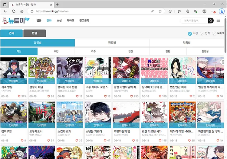Select the 요일별 category tab
Viewport: 227px width, 159px height.
click(38, 43)
